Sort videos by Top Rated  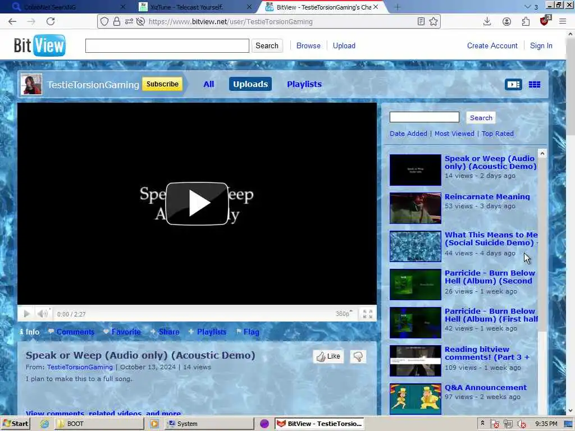tap(498, 134)
